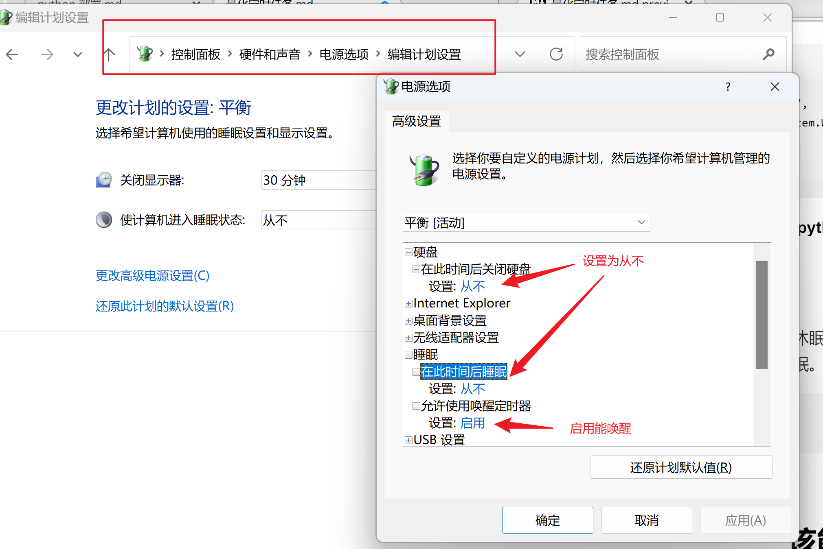Viewport: 823px width, 549px height.
Task: Click 还原此计划的默认设置 link
Action: [x=165, y=306]
